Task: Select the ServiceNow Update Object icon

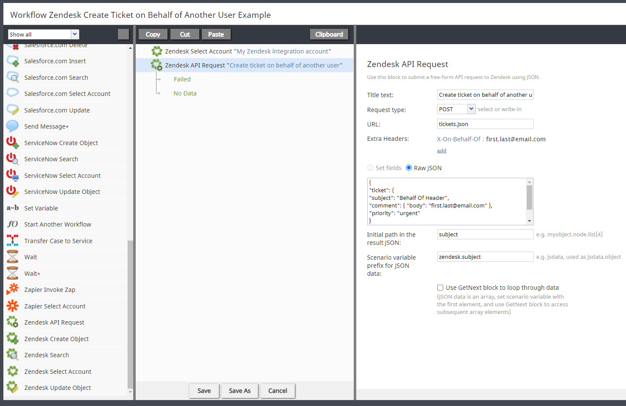Action: (13, 192)
